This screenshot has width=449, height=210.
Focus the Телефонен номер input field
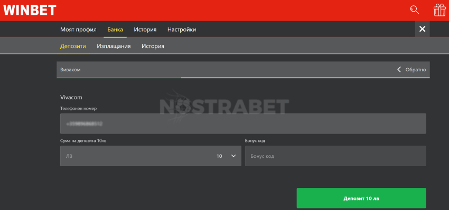243,123
